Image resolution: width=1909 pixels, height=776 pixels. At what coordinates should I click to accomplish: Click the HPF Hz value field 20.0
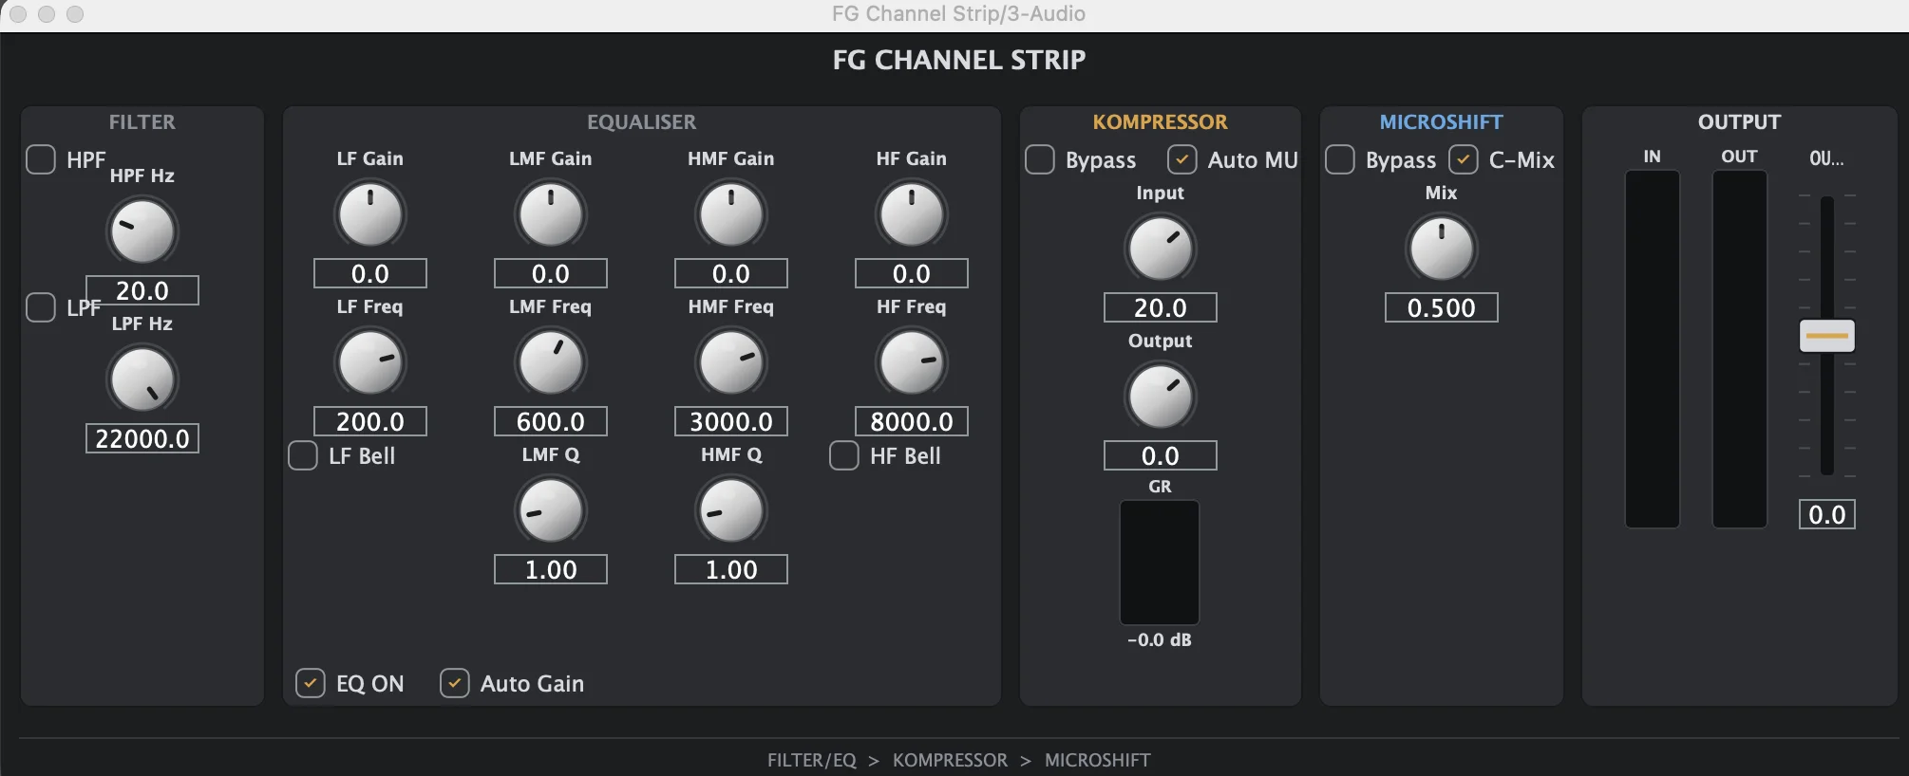pos(142,290)
